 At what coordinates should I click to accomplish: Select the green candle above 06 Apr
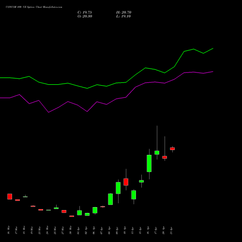[x=95, y=210]
